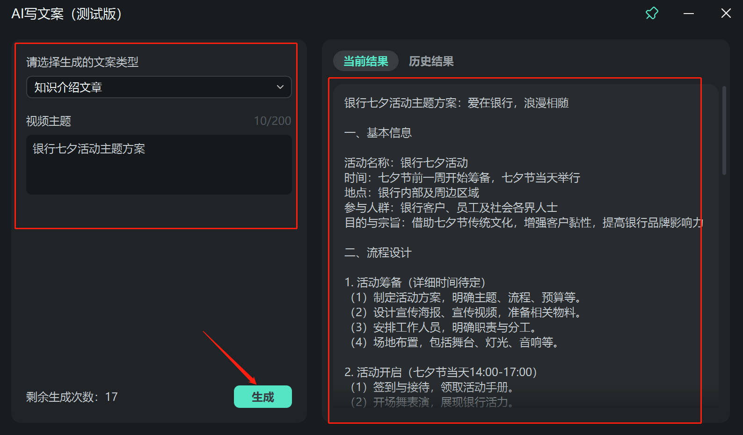Open the 知识介绍文章 type dropdown
Viewport: 743px width, 435px height.
coord(159,87)
